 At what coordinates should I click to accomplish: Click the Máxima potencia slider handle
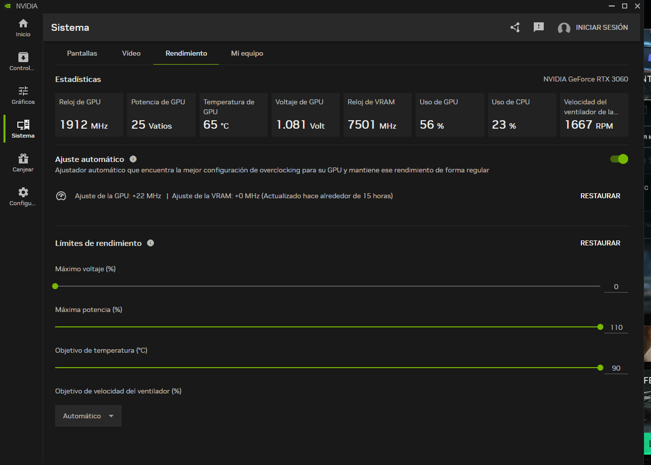pos(600,327)
